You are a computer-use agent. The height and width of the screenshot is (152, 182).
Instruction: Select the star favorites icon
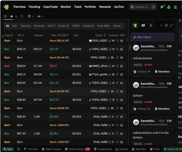(12, 16)
